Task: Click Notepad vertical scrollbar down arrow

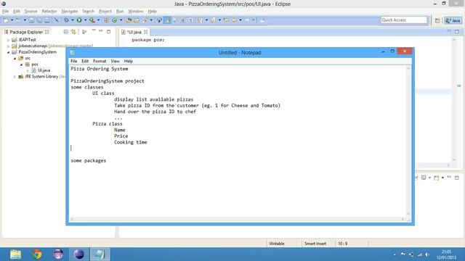Action: point(408,213)
